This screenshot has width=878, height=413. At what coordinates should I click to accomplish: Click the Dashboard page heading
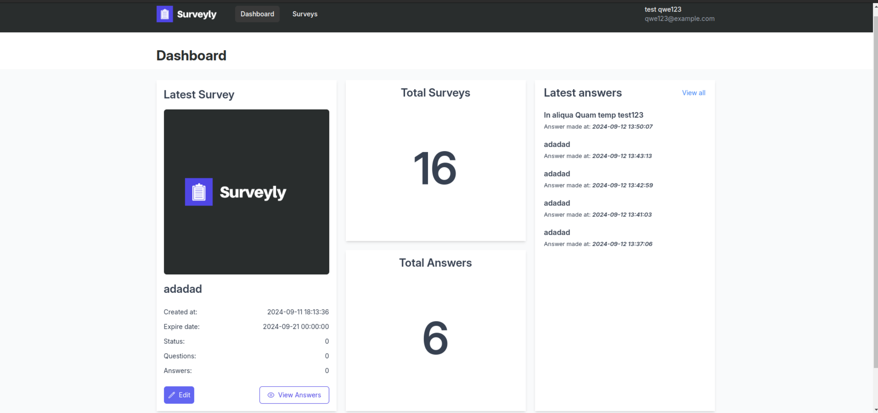[191, 56]
